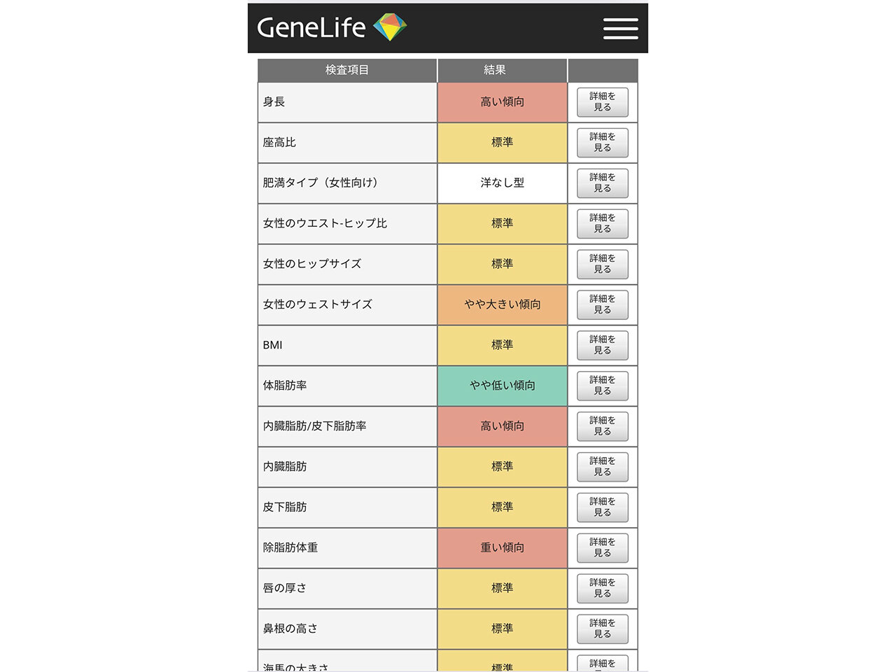Screen dimensions: 896x672
Task: Show details for 除脂肪体重
Action: (602, 548)
